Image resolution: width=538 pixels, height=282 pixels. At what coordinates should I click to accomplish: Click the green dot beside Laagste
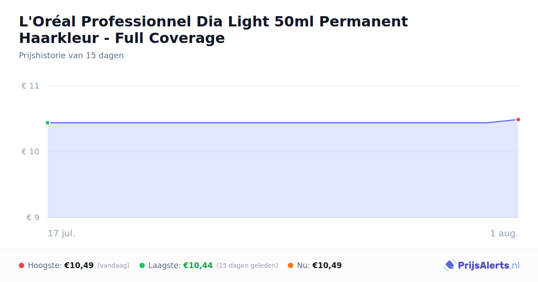coord(142,265)
